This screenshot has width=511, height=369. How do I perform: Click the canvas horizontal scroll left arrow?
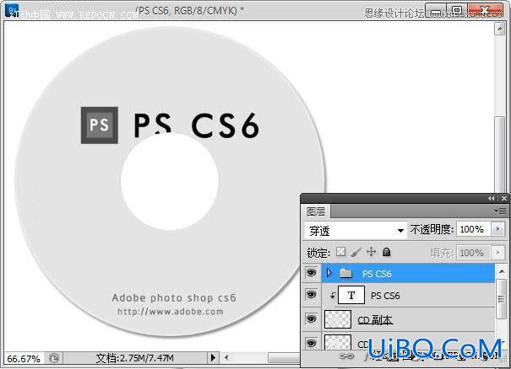[x=226, y=358]
